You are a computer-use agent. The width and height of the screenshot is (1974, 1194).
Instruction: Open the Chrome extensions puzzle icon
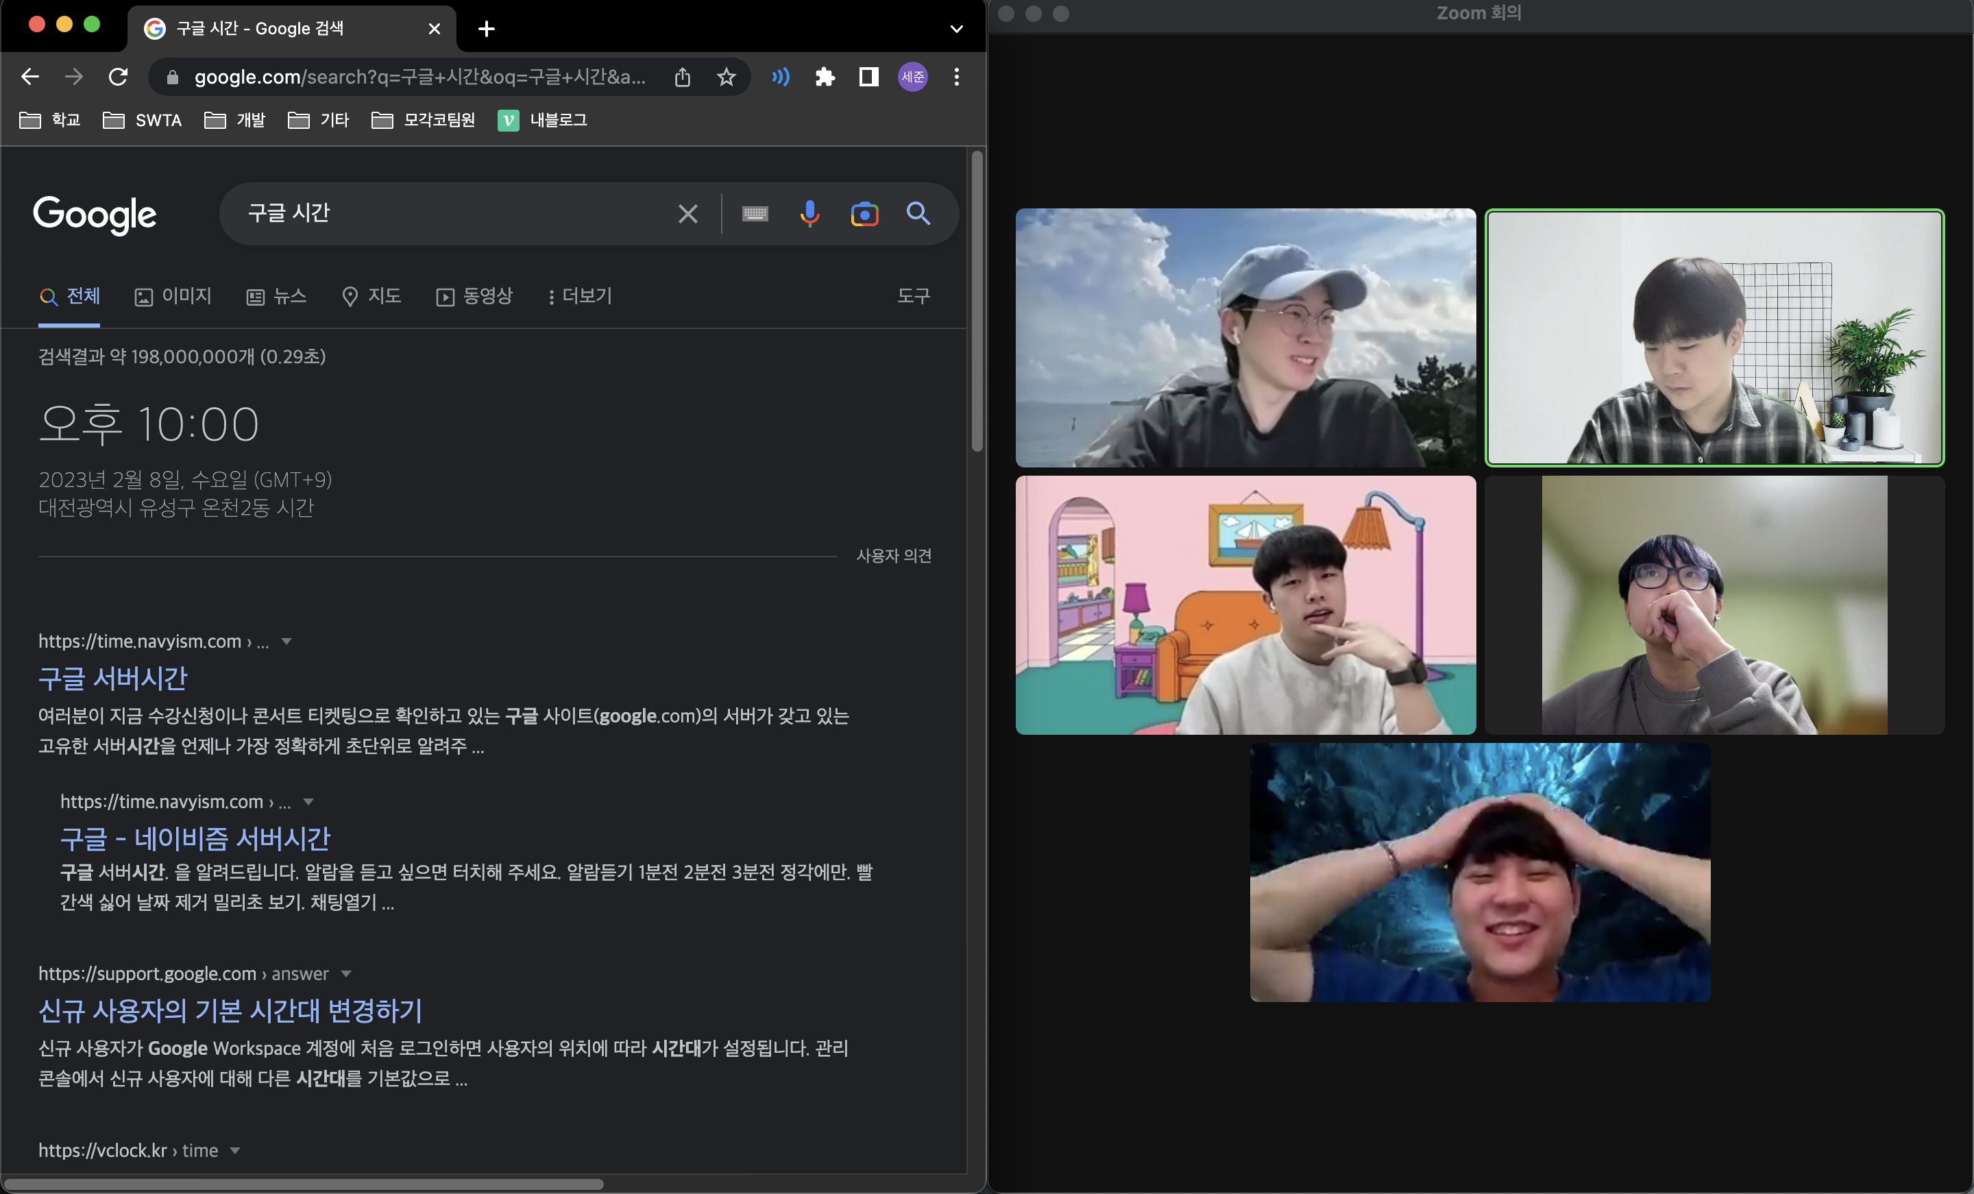tap(825, 77)
